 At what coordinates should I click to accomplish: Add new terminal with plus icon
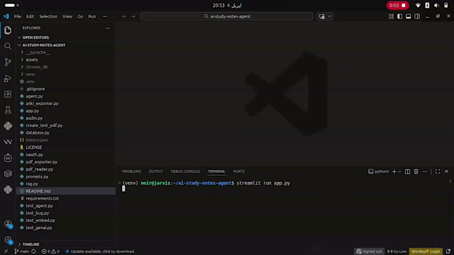[x=394, y=172]
